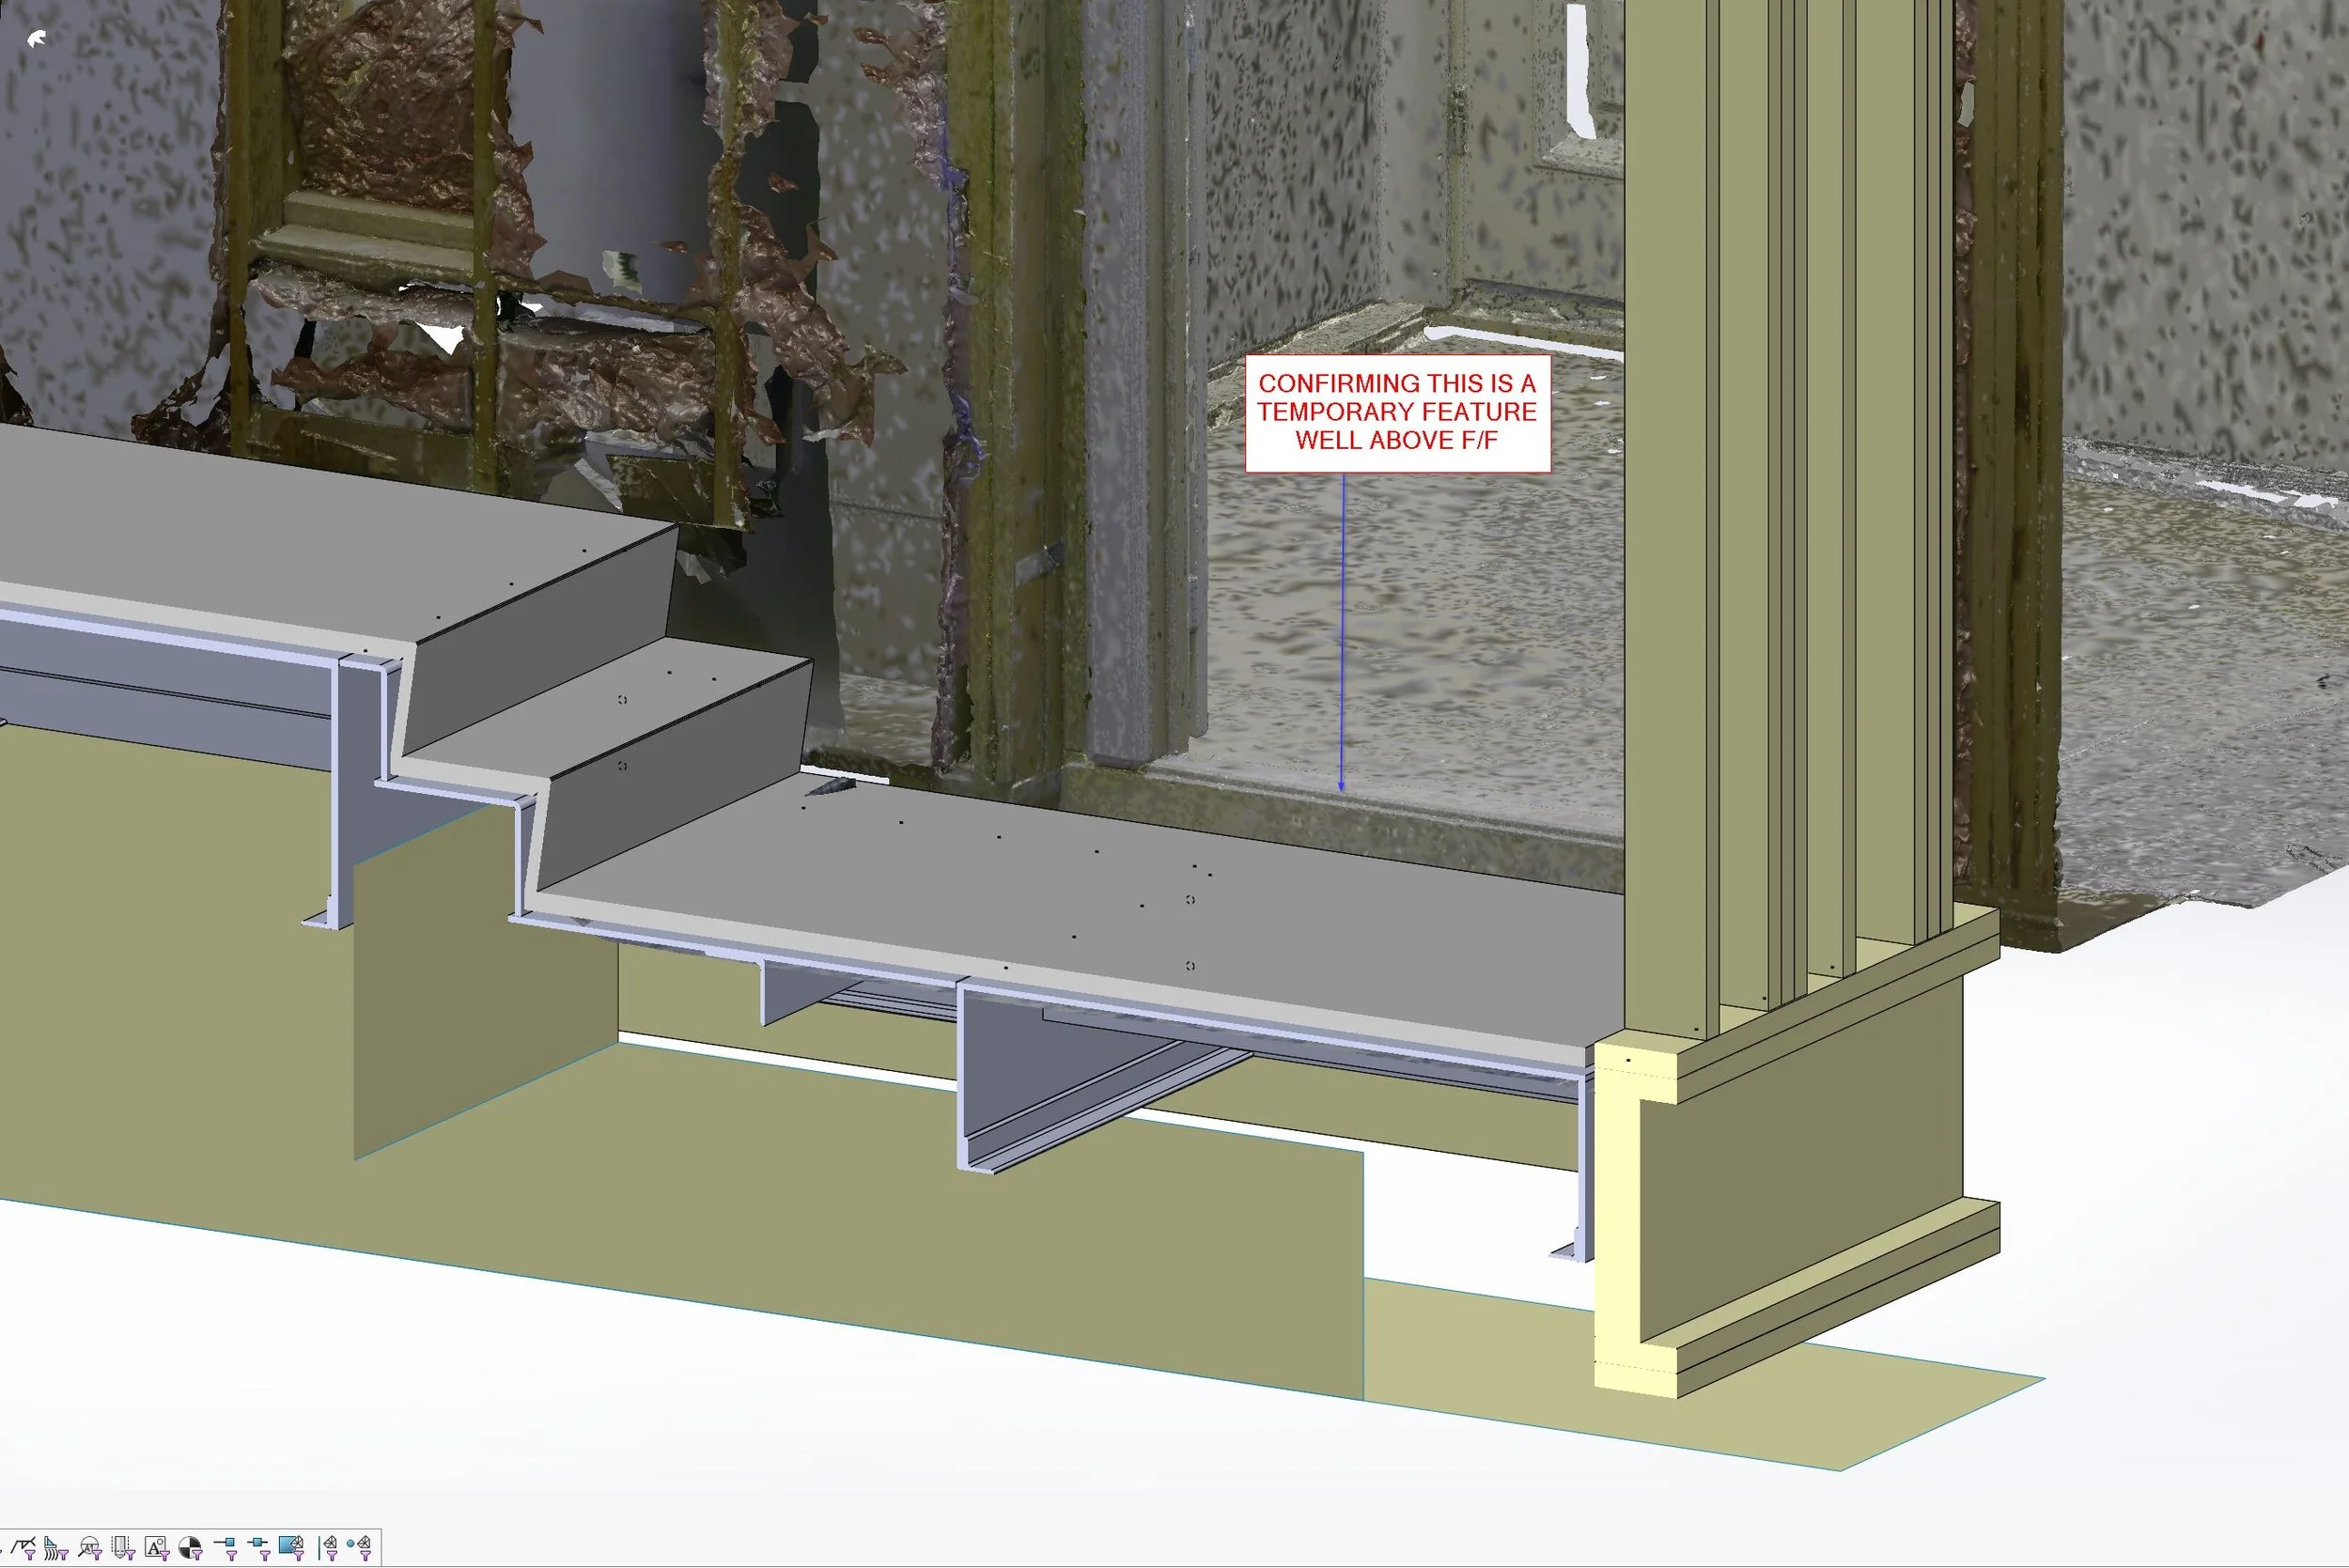
Task: Select the red TEMPORARY FEATURE annotation note
Action: tap(1398, 412)
